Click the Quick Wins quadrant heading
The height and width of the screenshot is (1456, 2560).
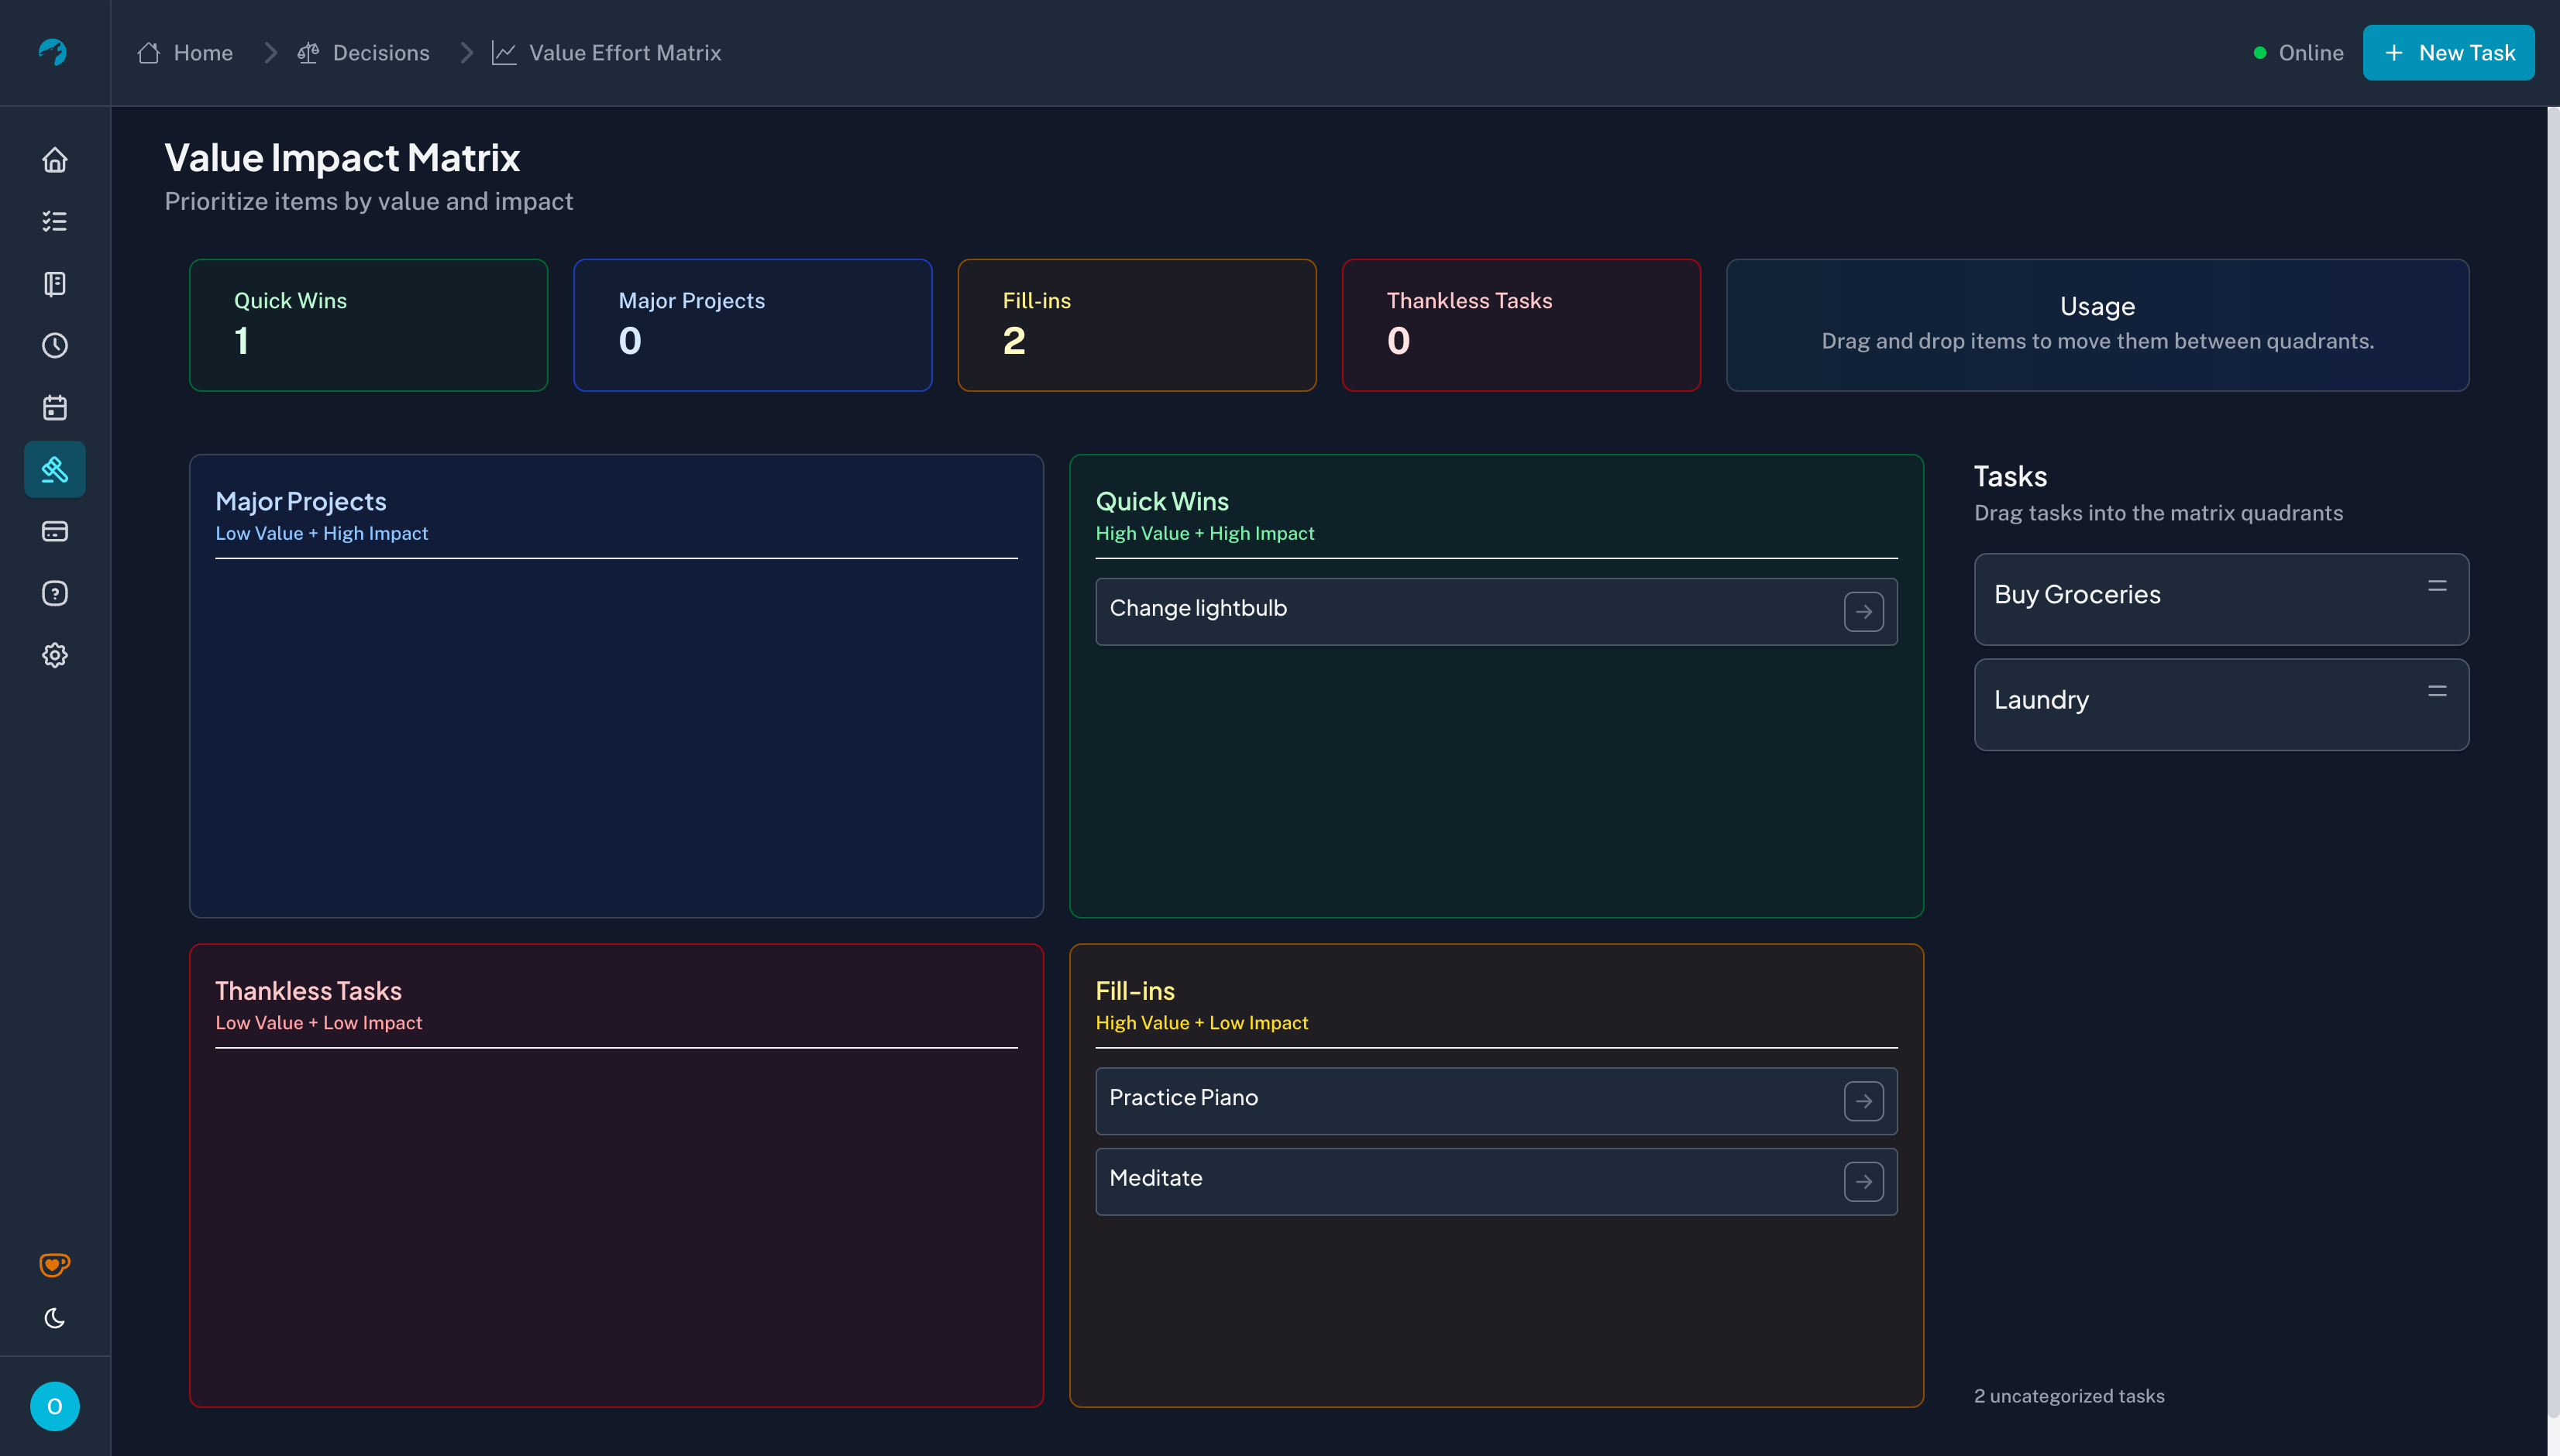(1161, 501)
